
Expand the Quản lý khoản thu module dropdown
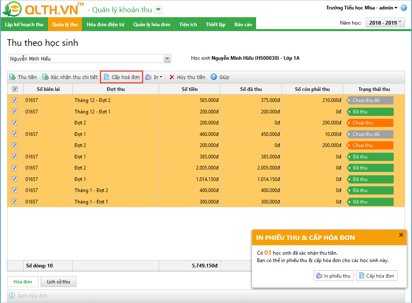[158, 10]
